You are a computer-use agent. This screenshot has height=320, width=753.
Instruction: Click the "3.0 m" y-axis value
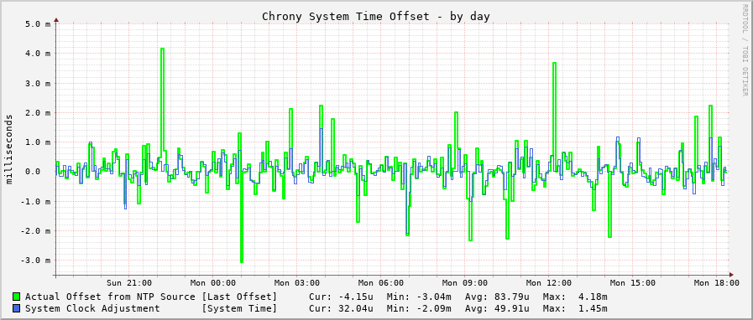click(x=38, y=83)
